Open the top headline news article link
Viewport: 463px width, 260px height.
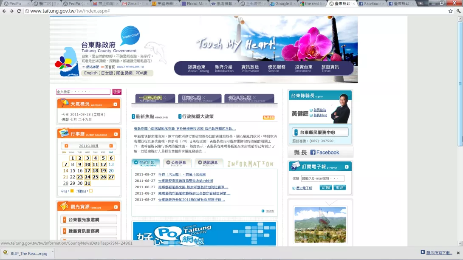click(185, 129)
